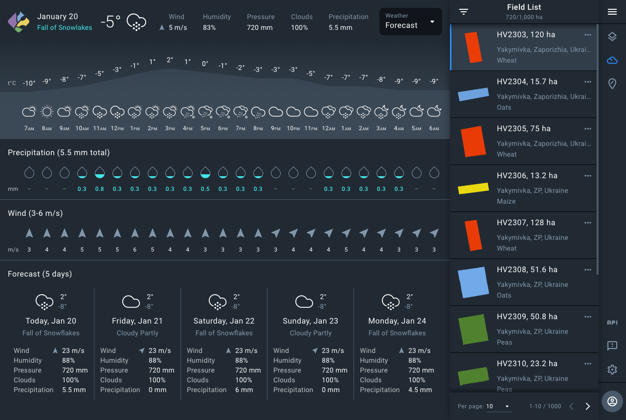Open the options menu for field HV2304
This screenshot has height=420, width=626.
pyautogui.click(x=587, y=82)
